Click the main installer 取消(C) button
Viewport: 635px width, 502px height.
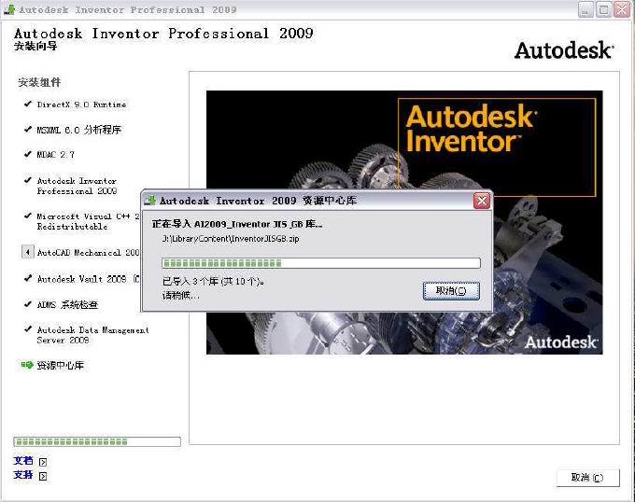587,478
